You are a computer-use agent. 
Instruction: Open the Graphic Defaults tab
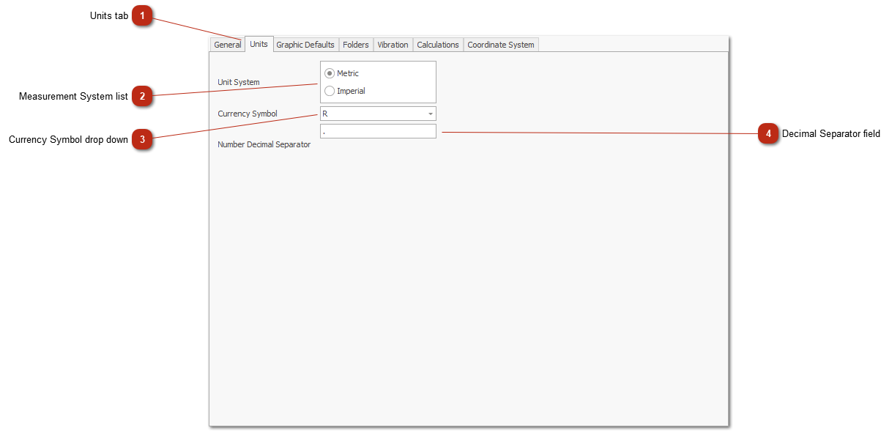click(x=305, y=45)
